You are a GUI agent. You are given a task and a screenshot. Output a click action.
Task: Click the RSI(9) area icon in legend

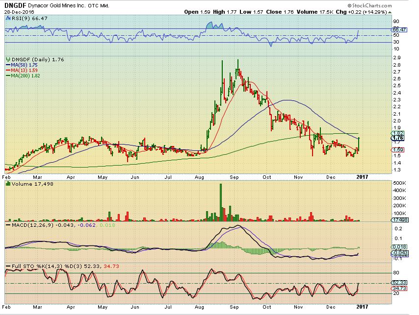coord(7,17)
